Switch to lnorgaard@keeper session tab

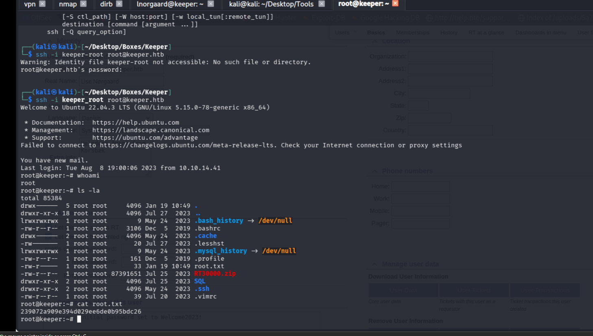point(170,4)
